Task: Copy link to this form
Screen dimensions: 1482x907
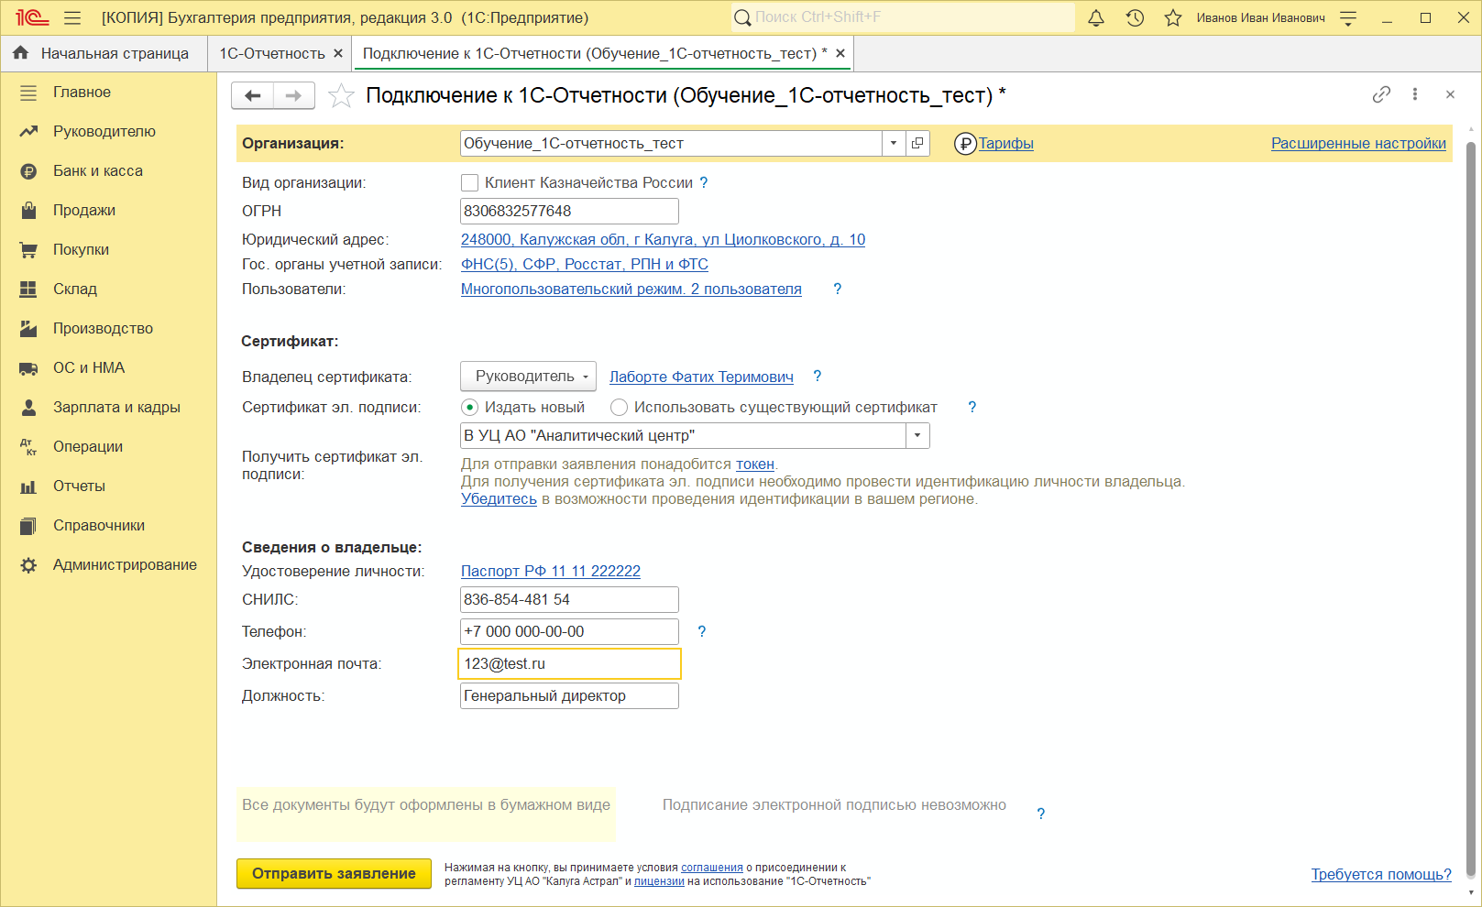Action: tap(1381, 94)
